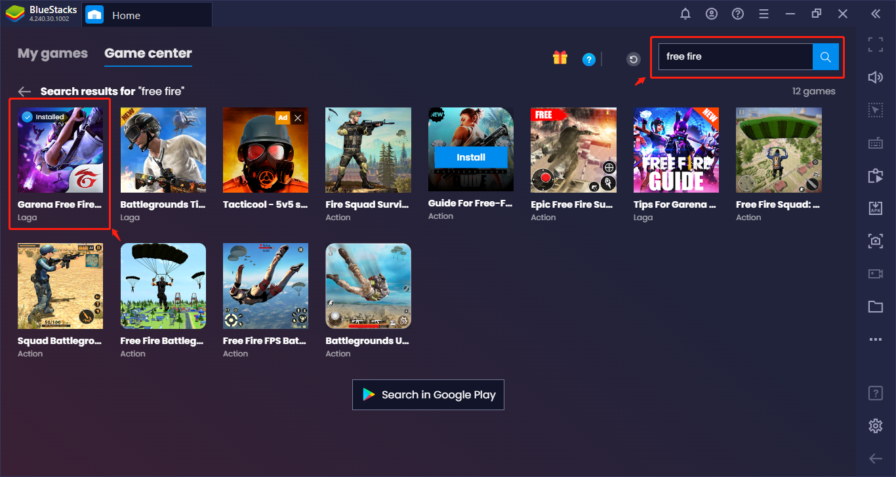This screenshot has width=896, height=477.
Task: Open Garena Free Fire game thumbnail
Action: pos(60,149)
